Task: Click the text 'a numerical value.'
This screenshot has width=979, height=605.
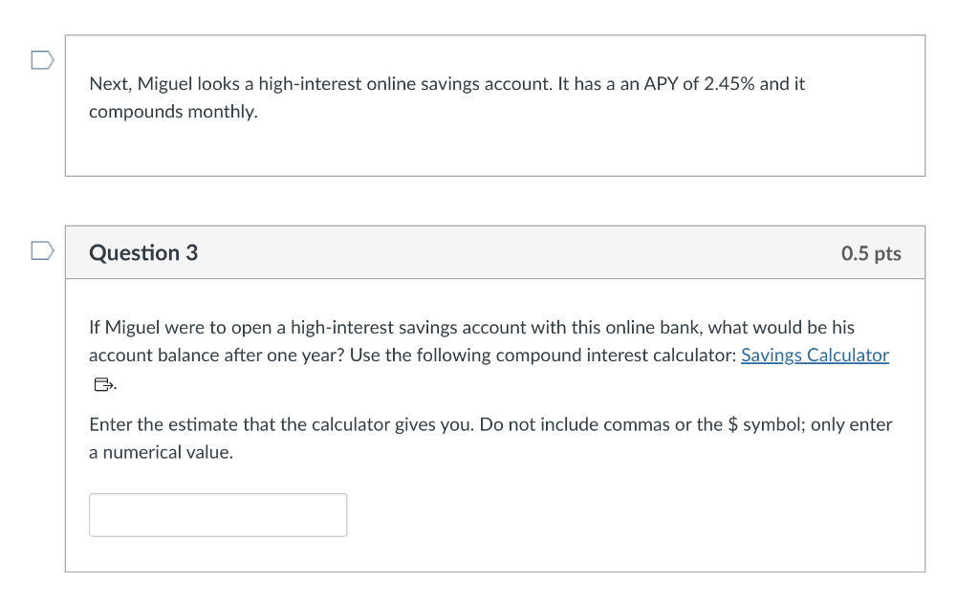Action: [161, 452]
